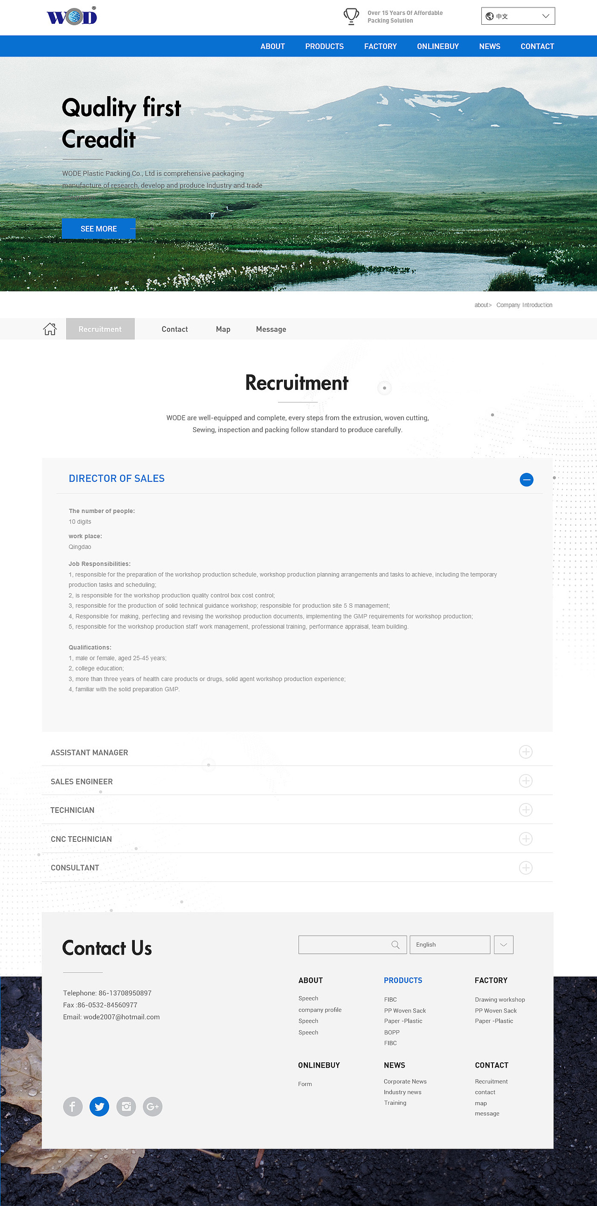This screenshot has height=1206, width=597.
Task: Open the English dropdown arrow in footer
Action: (x=503, y=945)
